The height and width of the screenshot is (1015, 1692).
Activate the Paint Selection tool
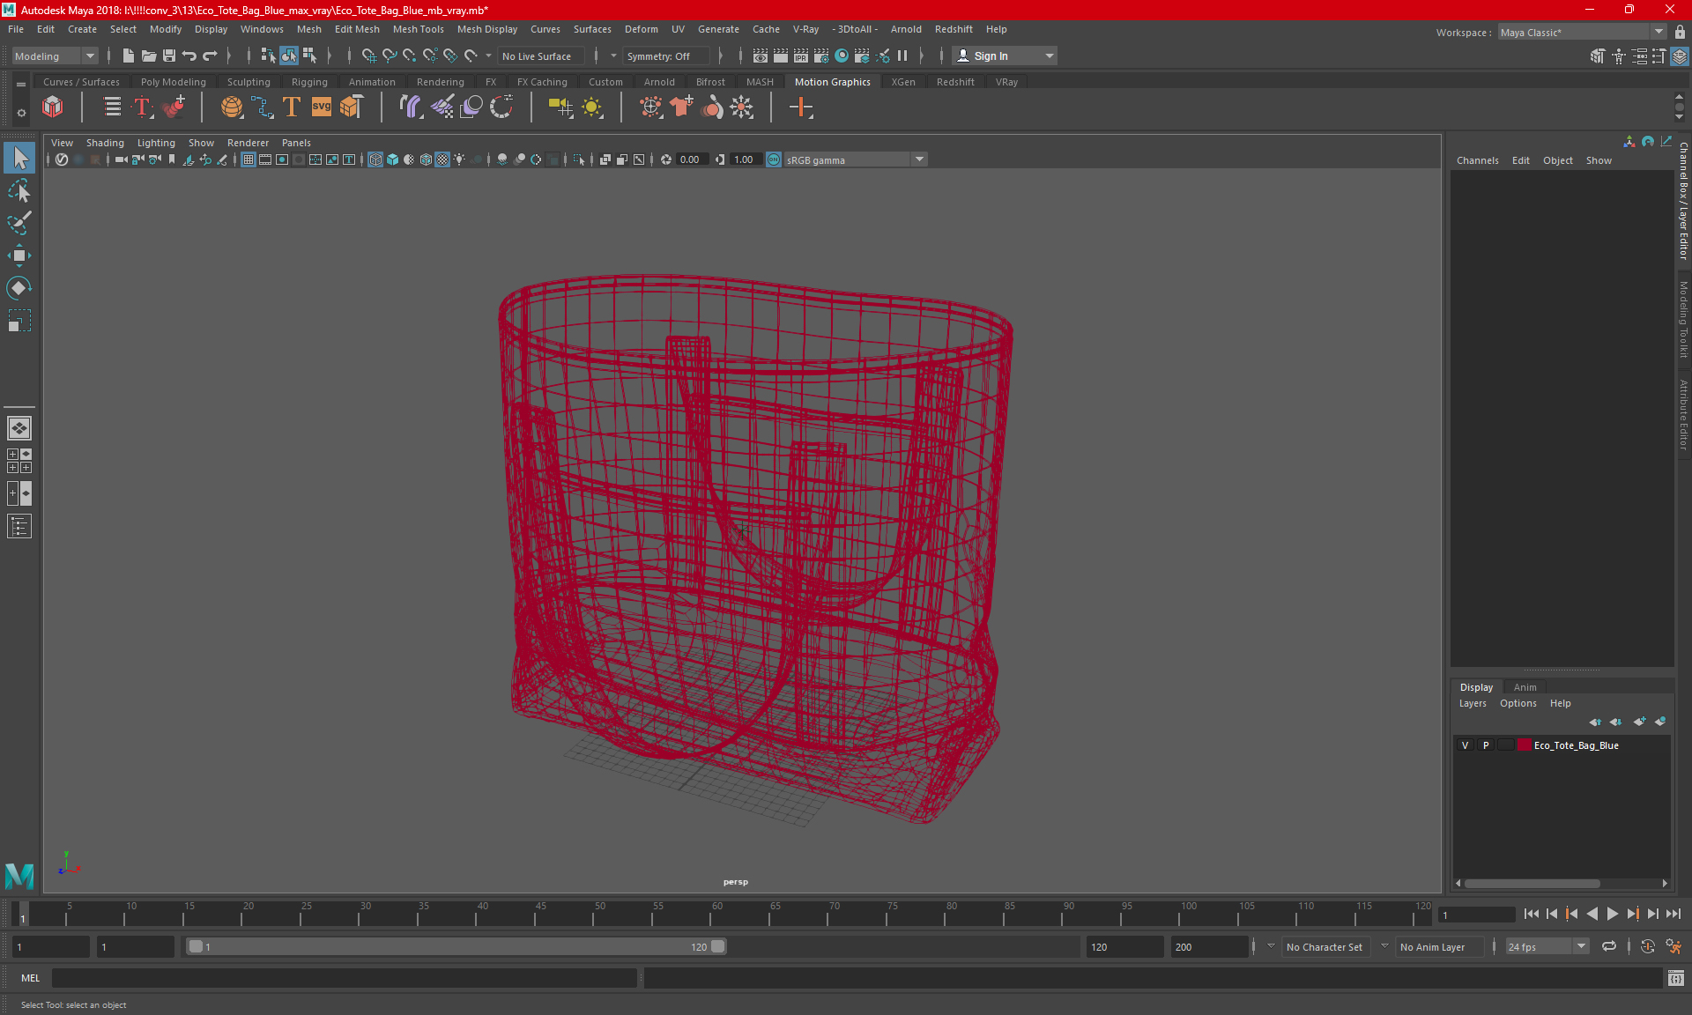tap(19, 224)
